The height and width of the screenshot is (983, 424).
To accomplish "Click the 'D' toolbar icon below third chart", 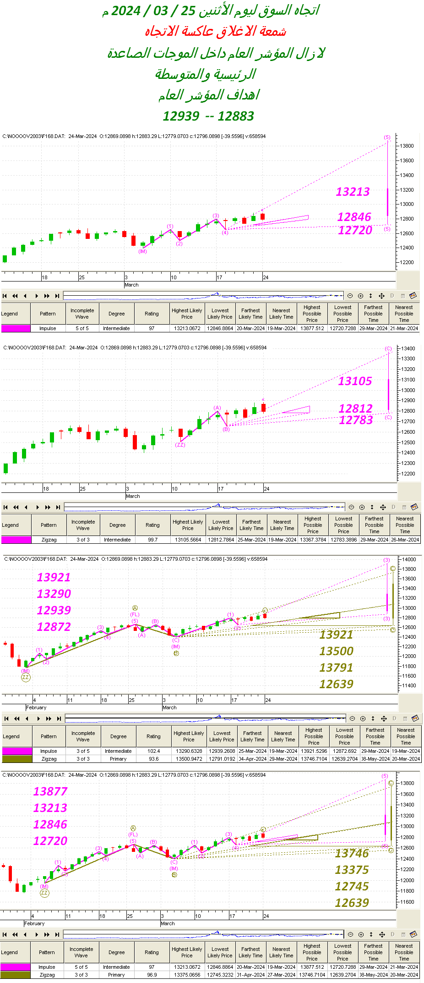I will 394,718.
